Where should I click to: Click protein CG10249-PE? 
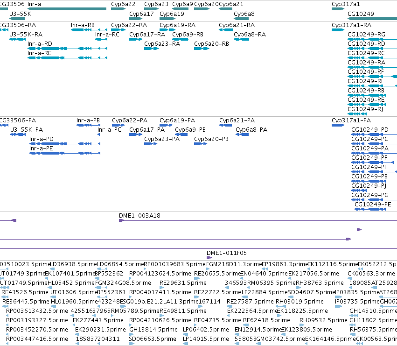click(369, 209)
